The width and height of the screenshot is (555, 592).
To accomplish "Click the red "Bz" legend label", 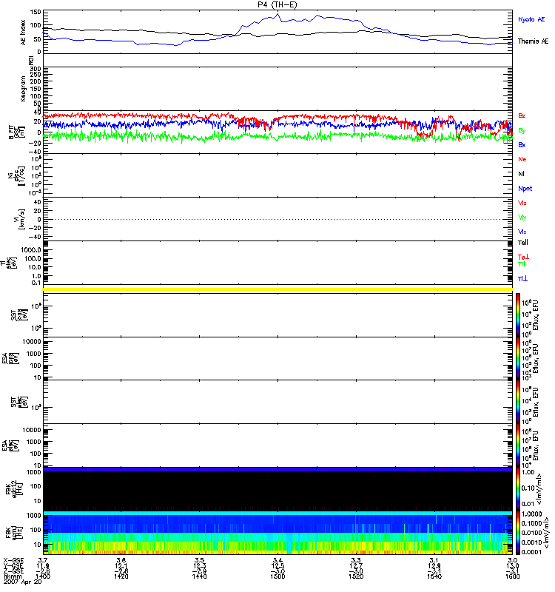I will (522, 115).
